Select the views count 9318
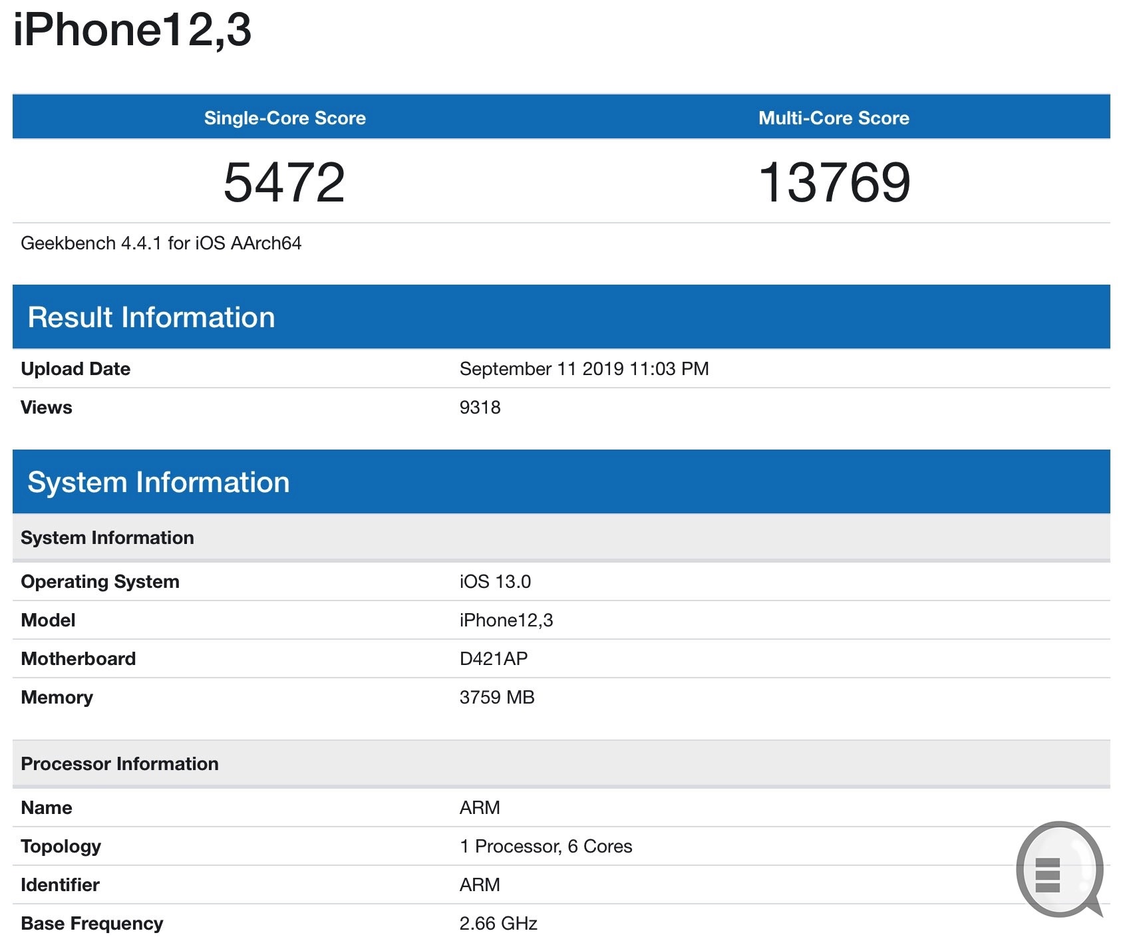 point(480,408)
